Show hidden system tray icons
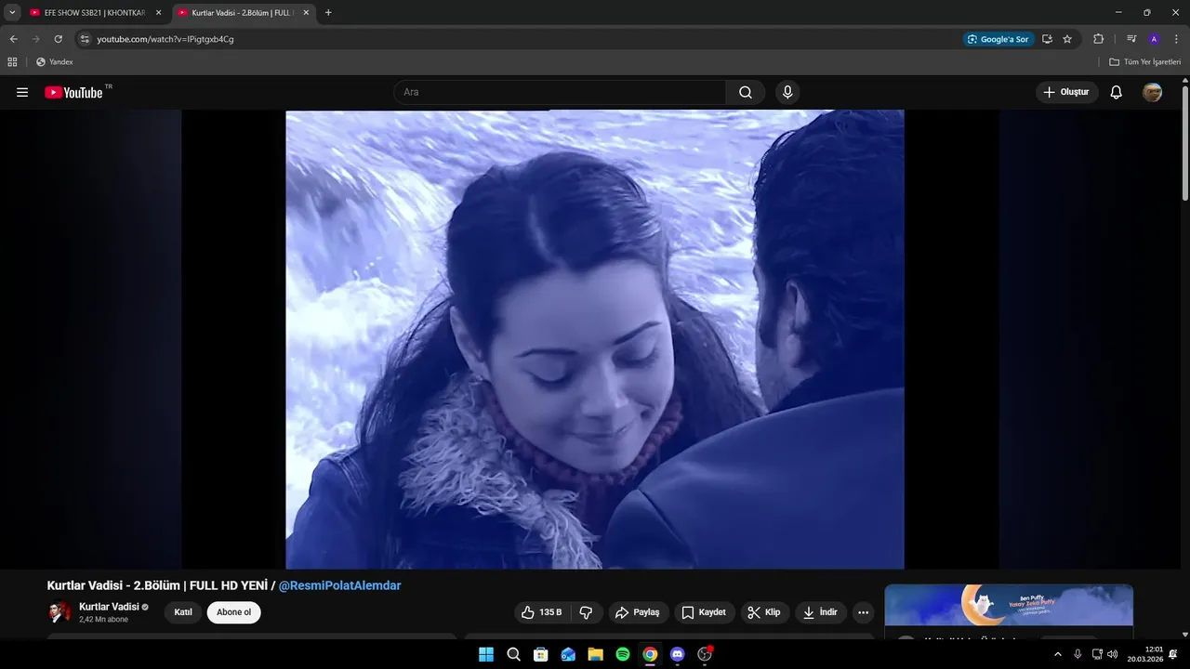 (1057, 654)
